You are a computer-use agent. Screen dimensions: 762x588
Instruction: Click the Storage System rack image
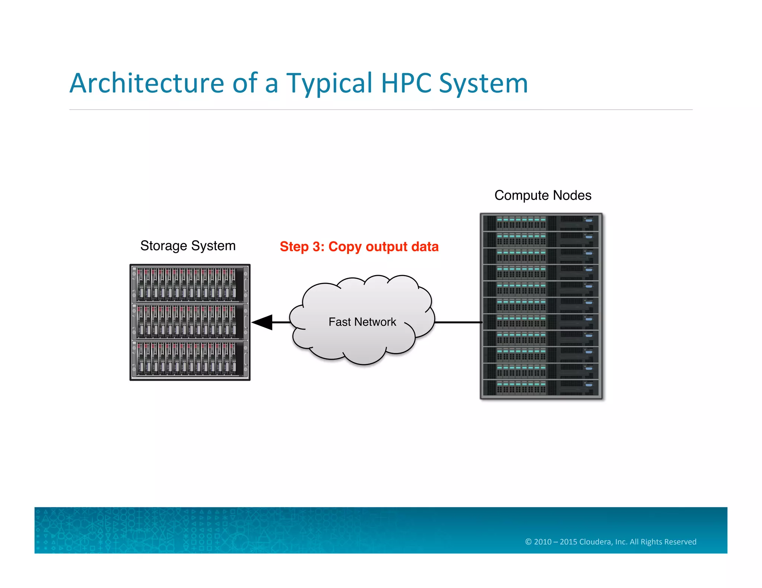point(190,322)
